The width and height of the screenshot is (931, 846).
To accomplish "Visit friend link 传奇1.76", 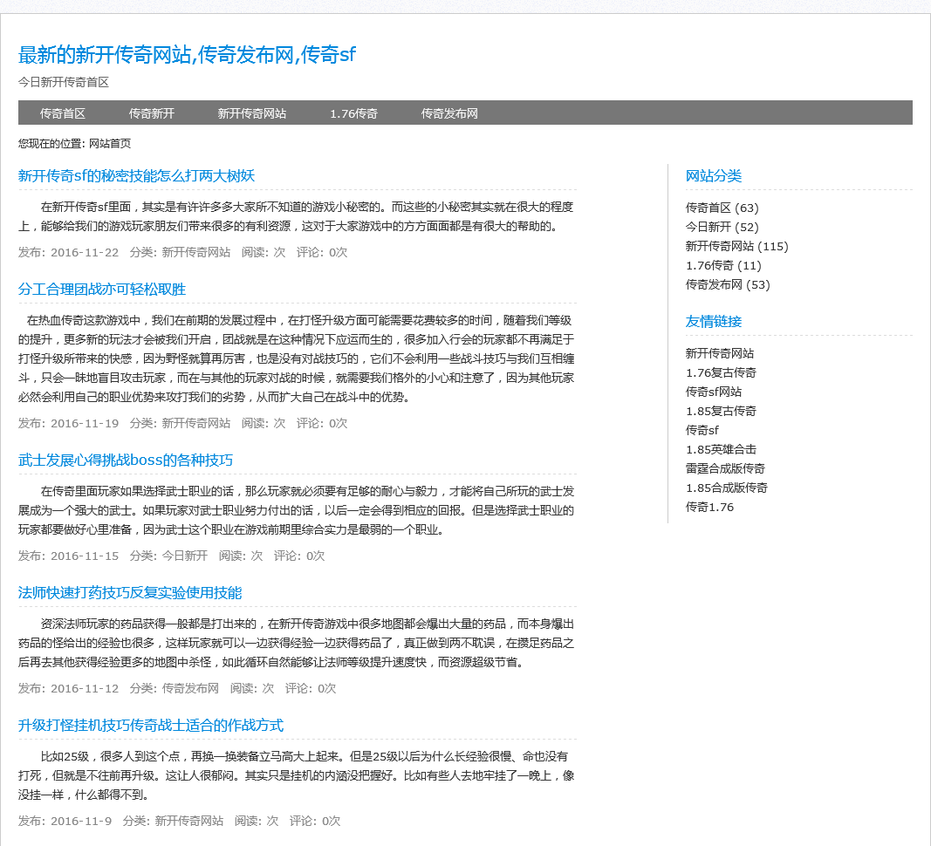I will coord(709,507).
